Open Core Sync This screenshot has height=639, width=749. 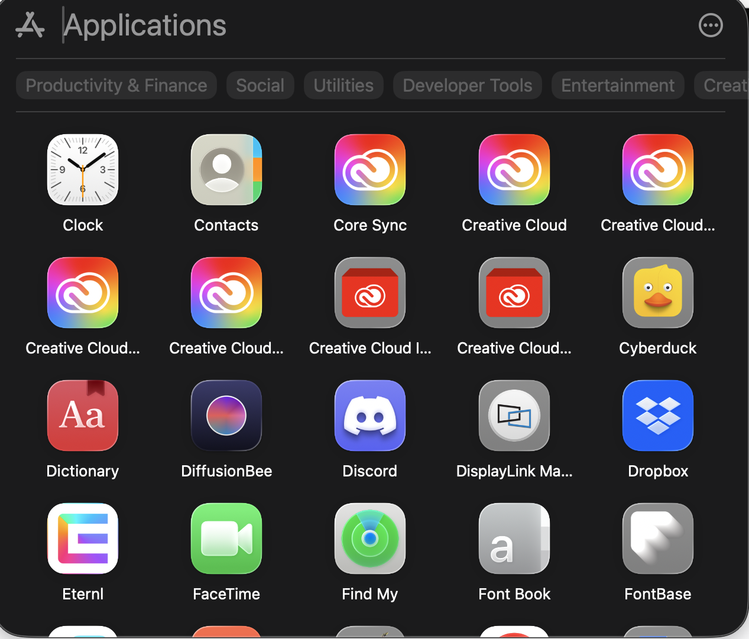point(370,170)
